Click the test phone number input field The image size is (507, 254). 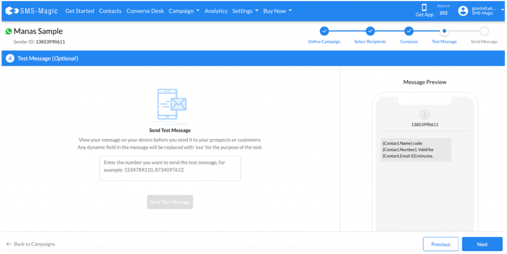coord(170,169)
